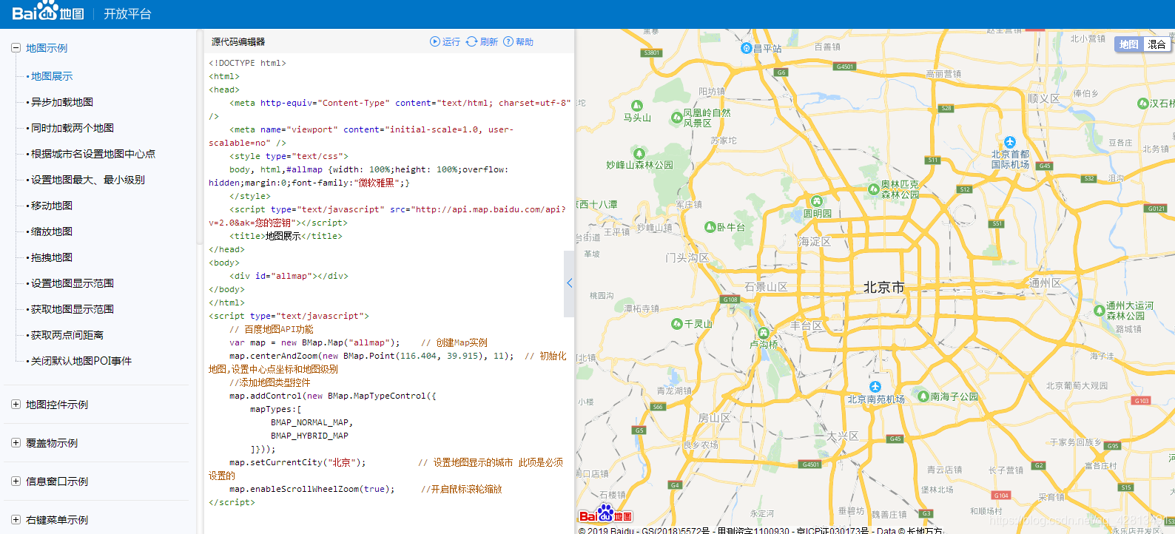Click the 石景山区 district label
The height and width of the screenshot is (534, 1175).
[766, 287]
